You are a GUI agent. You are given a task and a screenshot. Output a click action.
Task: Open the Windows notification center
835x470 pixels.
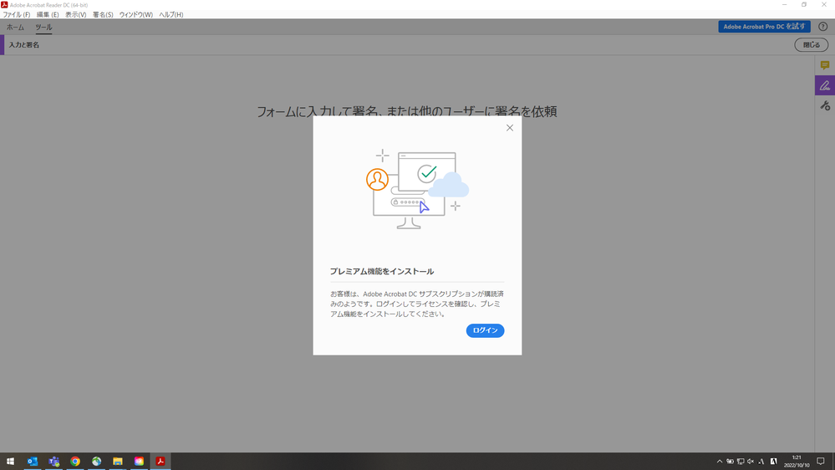pyautogui.click(x=821, y=462)
